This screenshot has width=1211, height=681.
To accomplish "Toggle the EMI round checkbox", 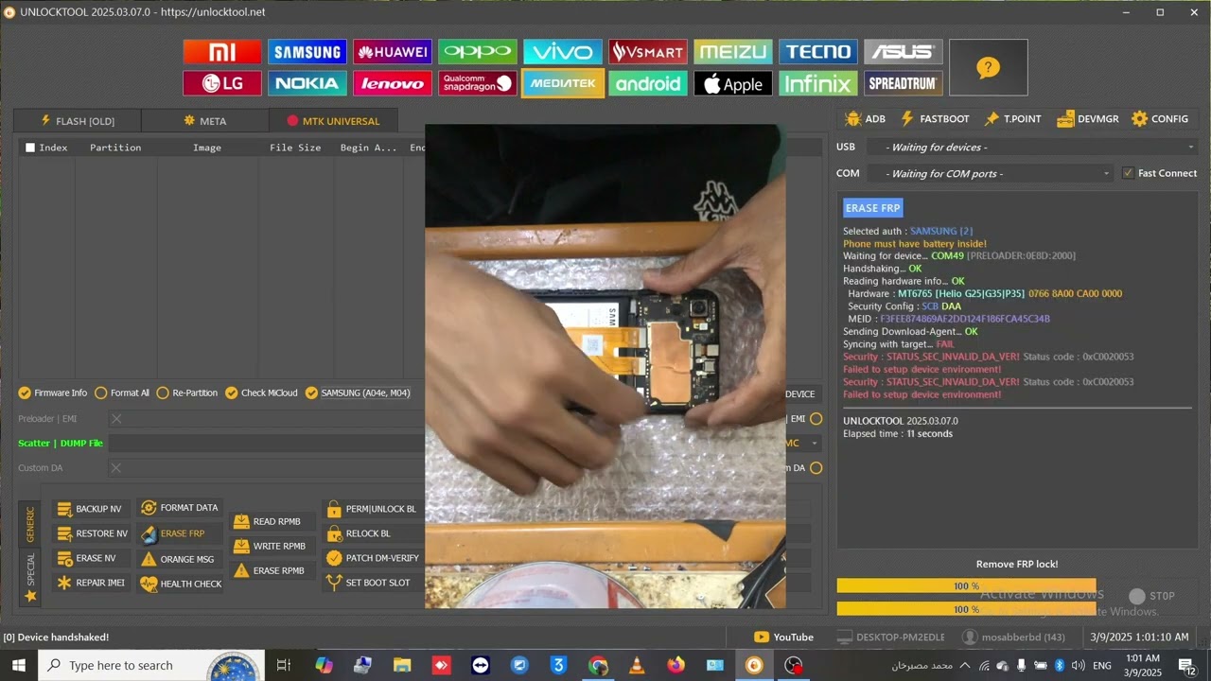I will (816, 418).
